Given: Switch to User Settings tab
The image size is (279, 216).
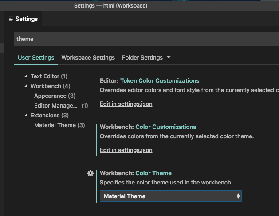Looking at the screenshot, I should tap(36, 58).
